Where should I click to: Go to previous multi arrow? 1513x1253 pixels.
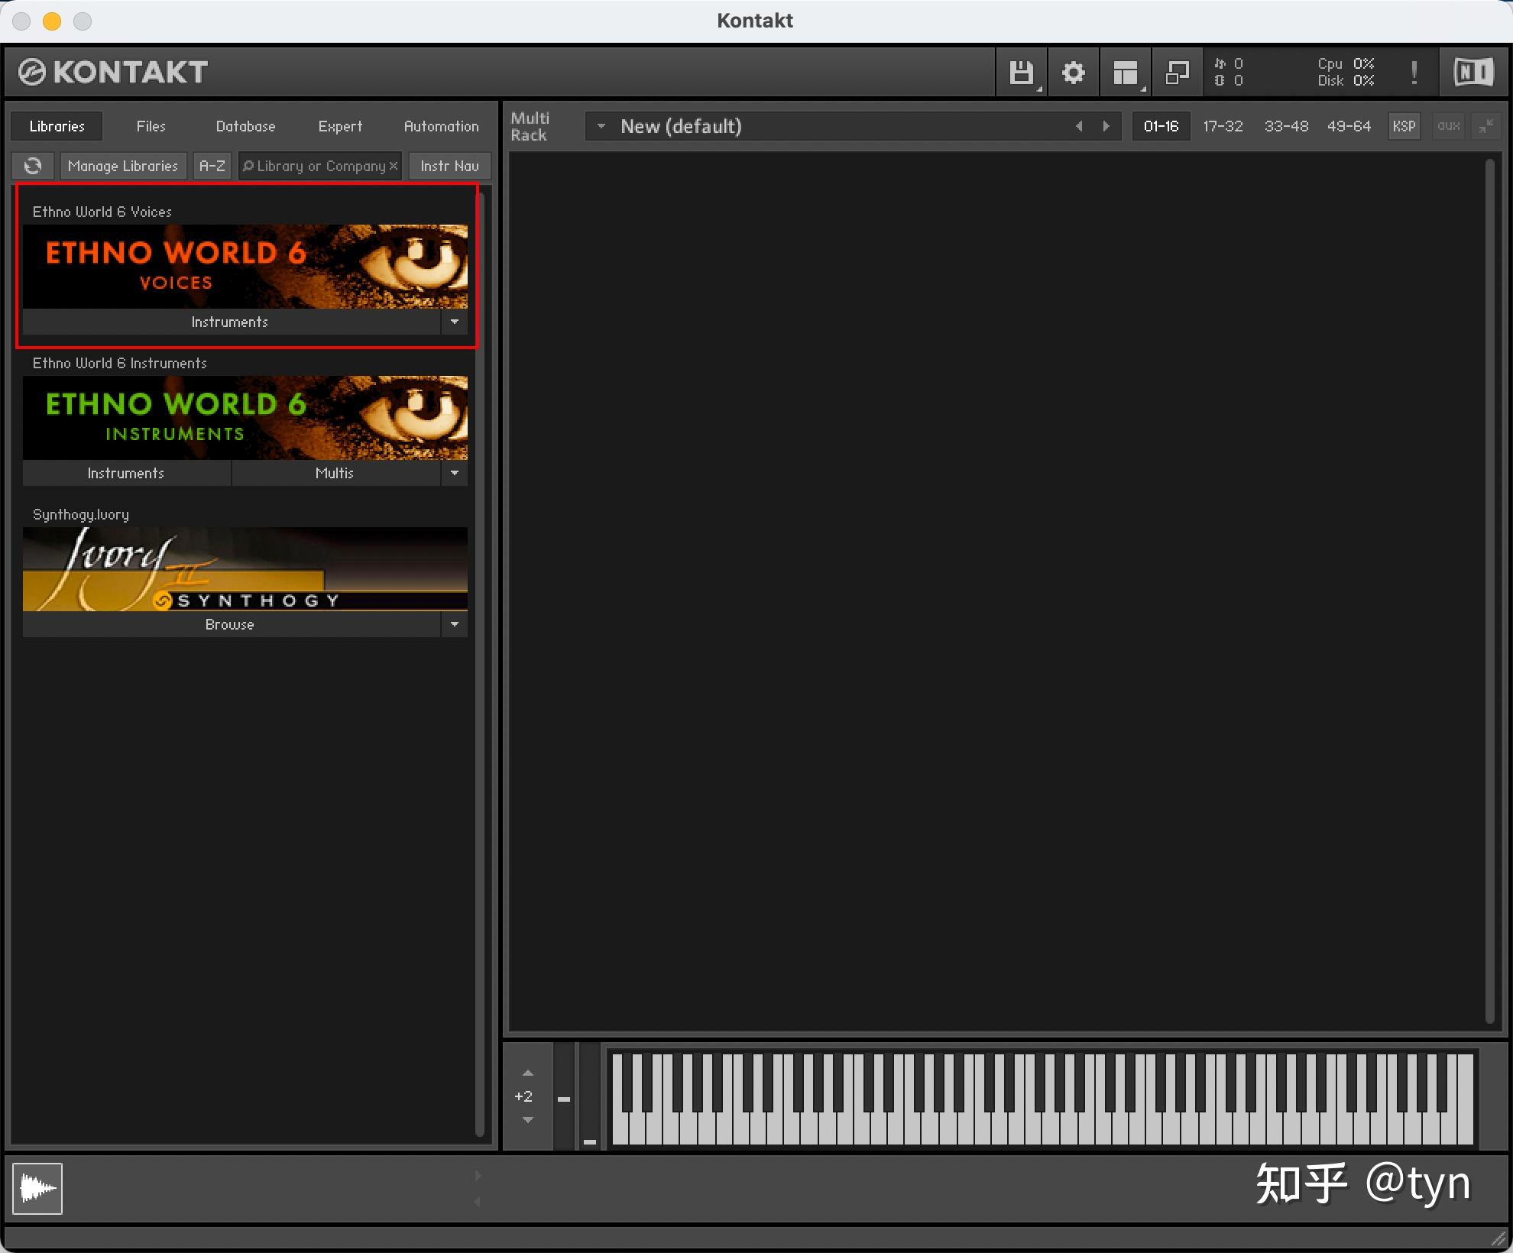pos(1079,126)
